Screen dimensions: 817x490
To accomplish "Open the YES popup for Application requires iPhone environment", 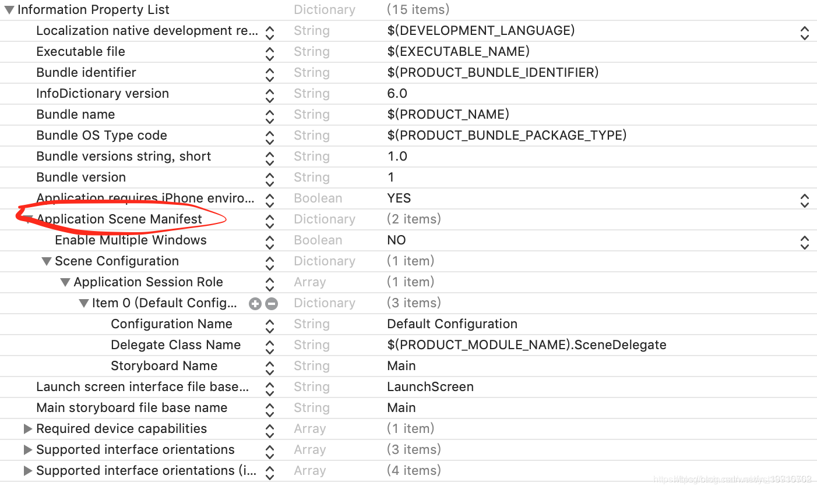I will [x=804, y=200].
